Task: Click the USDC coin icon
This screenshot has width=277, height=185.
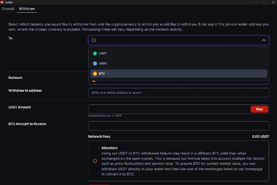Action: (95, 63)
